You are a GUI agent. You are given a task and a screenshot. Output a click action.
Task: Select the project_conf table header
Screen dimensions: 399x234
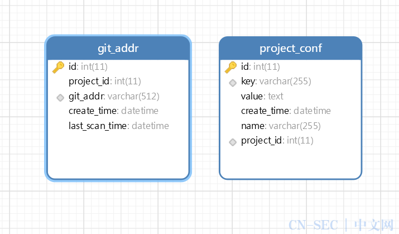tap(291, 48)
